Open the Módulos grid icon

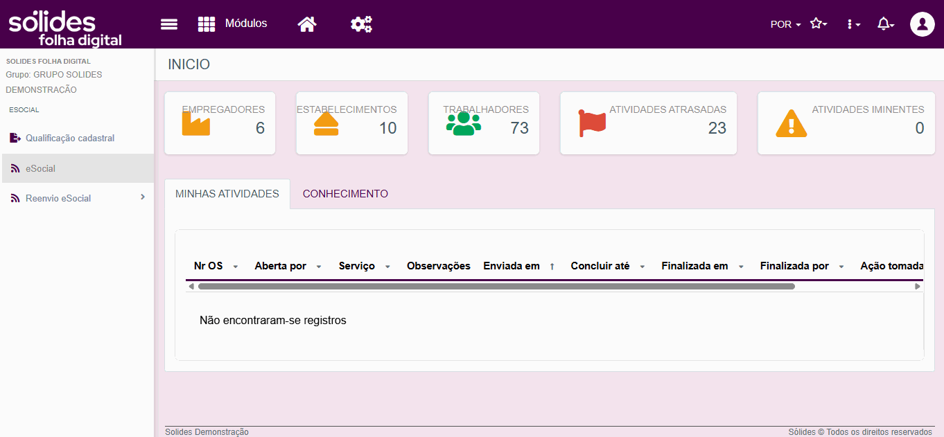click(x=207, y=24)
